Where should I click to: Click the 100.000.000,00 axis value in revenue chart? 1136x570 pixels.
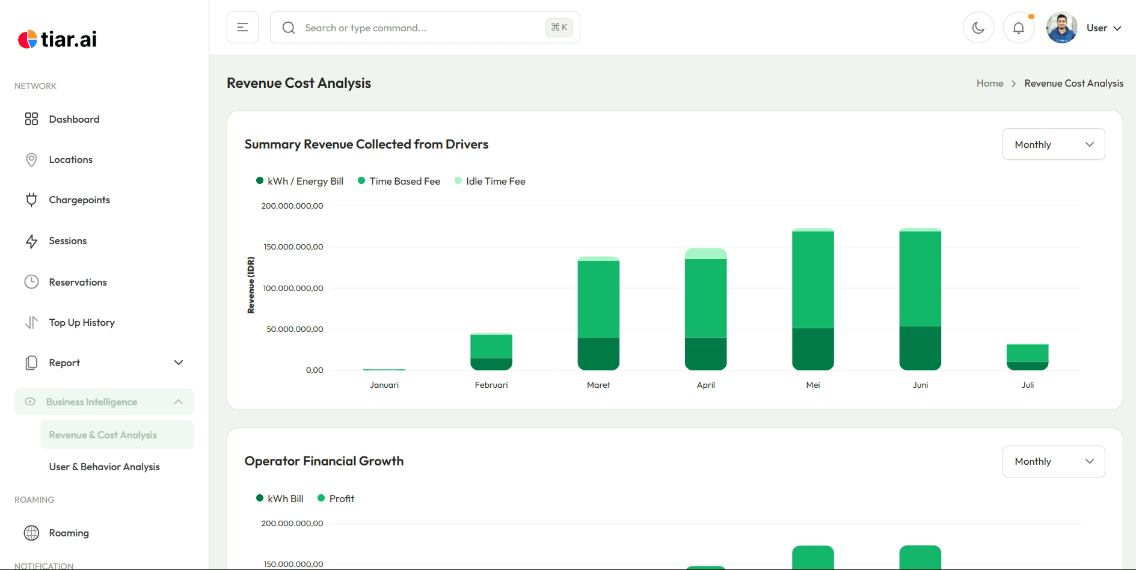(x=293, y=288)
